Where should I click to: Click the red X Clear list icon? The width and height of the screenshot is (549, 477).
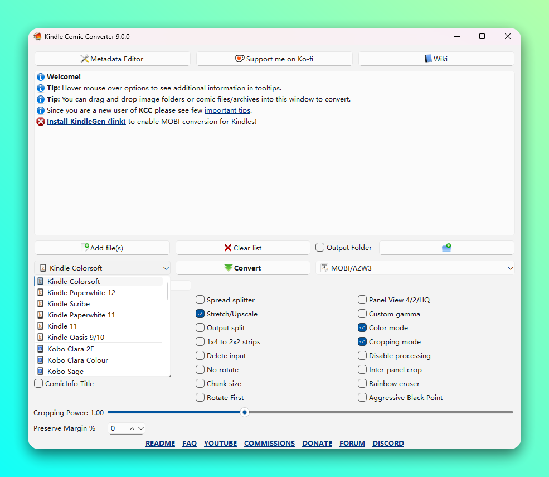(228, 248)
